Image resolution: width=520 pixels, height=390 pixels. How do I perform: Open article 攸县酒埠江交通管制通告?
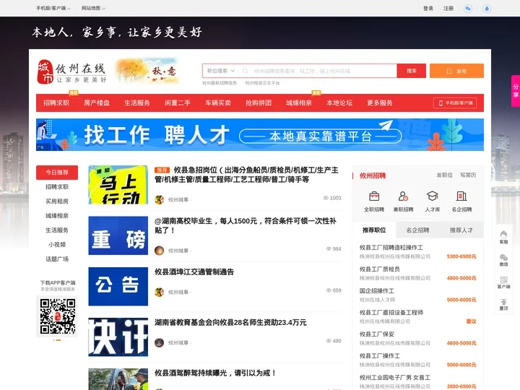pyautogui.click(x=194, y=272)
